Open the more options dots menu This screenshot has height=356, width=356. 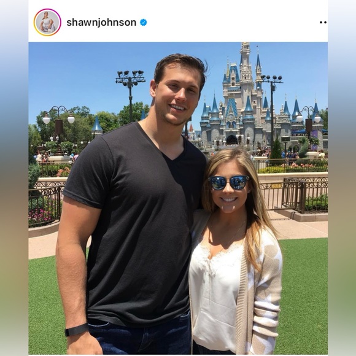pyautogui.click(x=323, y=23)
